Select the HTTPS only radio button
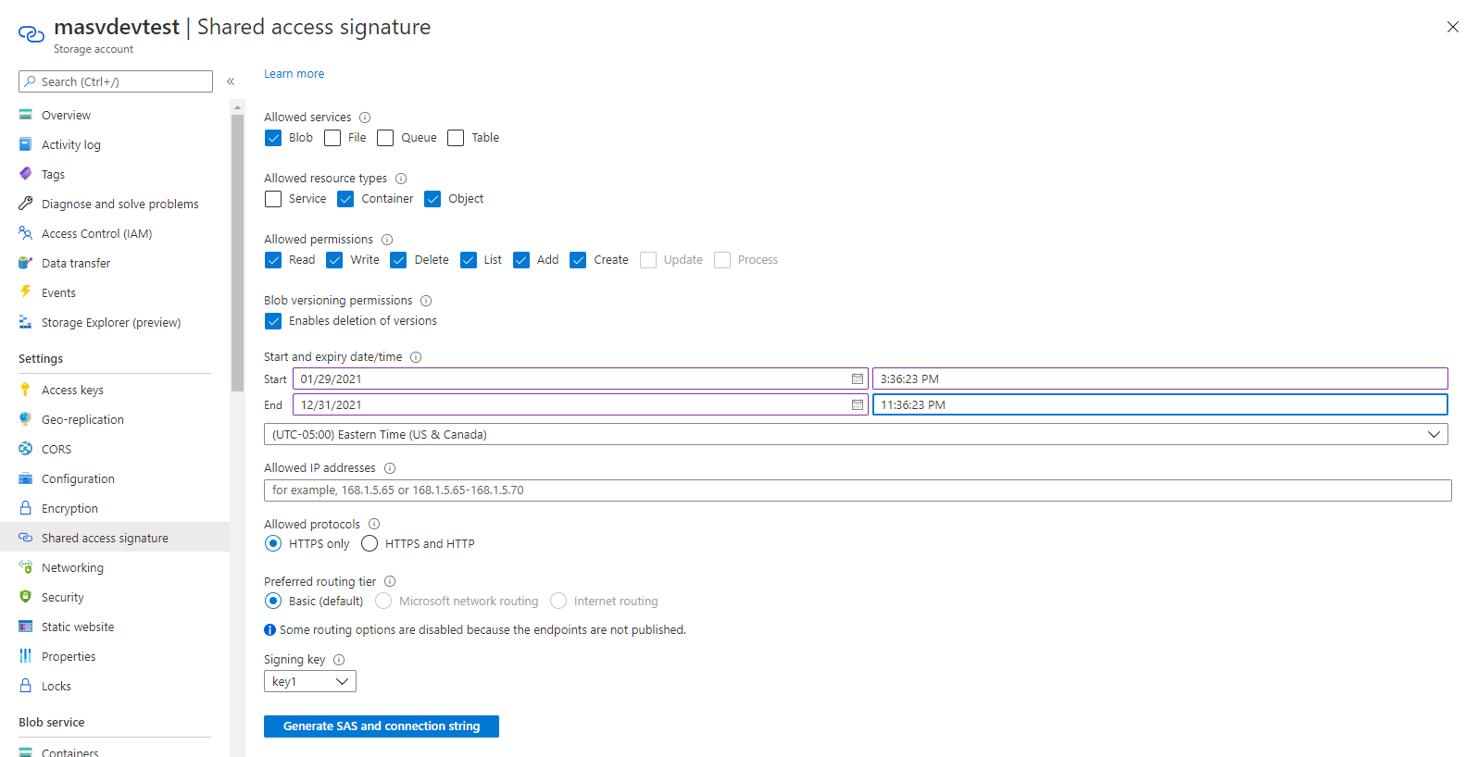Image resolution: width=1466 pixels, height=757 pixels. click(x=273, y=543)
